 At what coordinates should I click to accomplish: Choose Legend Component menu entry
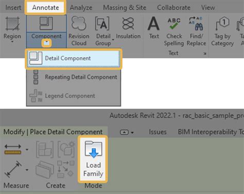(74, 96)
